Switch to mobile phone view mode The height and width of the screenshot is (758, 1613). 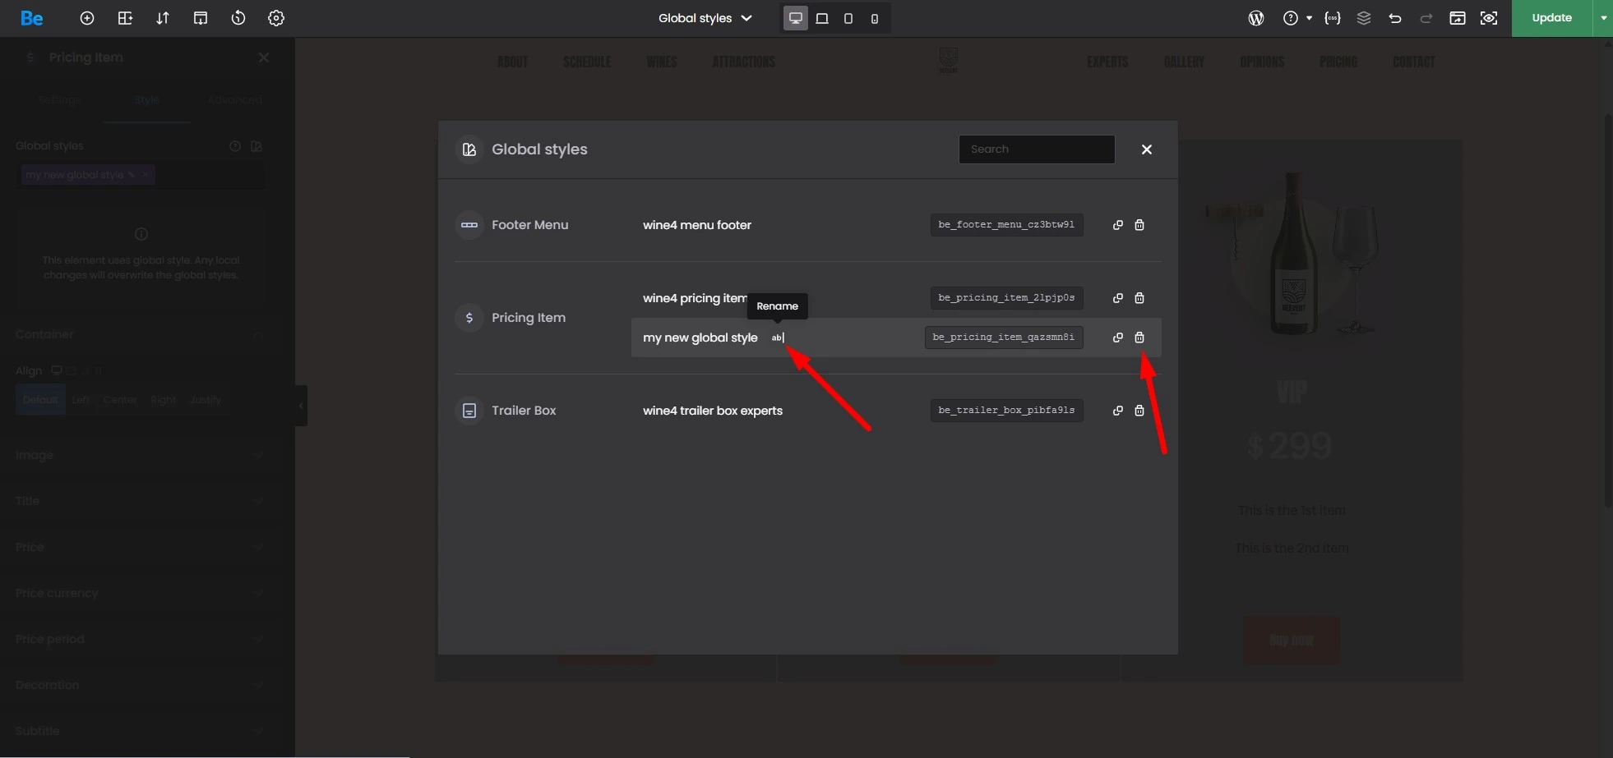click(875, 18)
